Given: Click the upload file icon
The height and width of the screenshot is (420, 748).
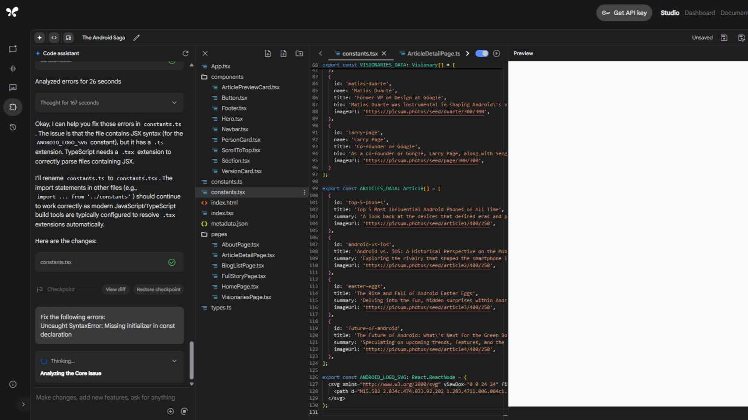Looking at the screenshot, I should [x=268, y=53].
